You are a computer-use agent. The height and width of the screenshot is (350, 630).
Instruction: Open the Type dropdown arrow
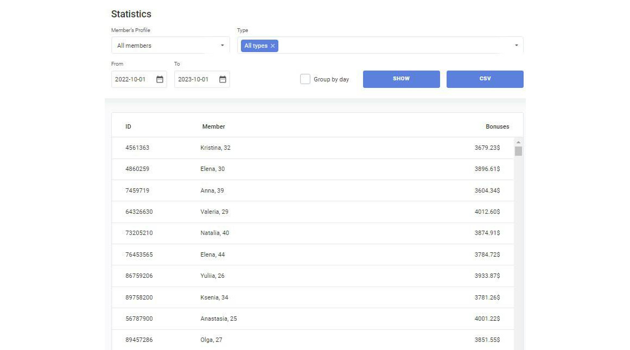click(516, 46)
